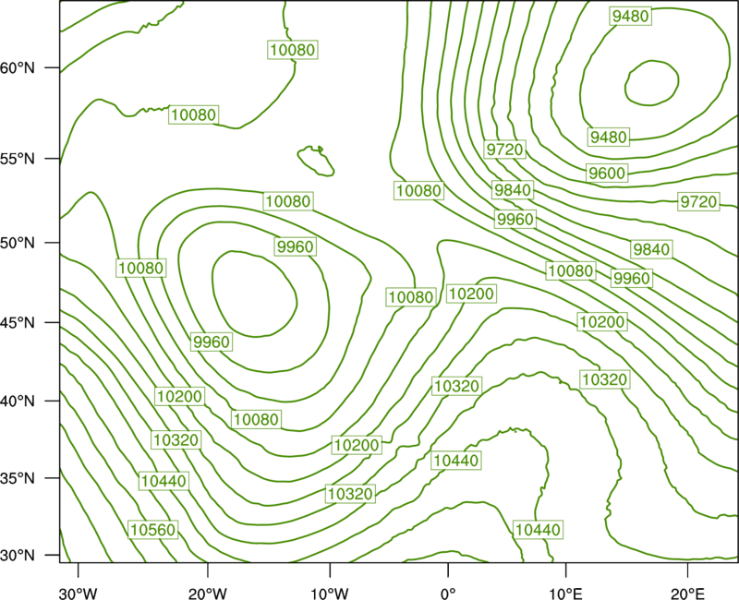Image resolution: width=739 pixels, height=600 pixels.
Task: Click the 30°W longitude axis label
Action: click(x=79, y=594)
